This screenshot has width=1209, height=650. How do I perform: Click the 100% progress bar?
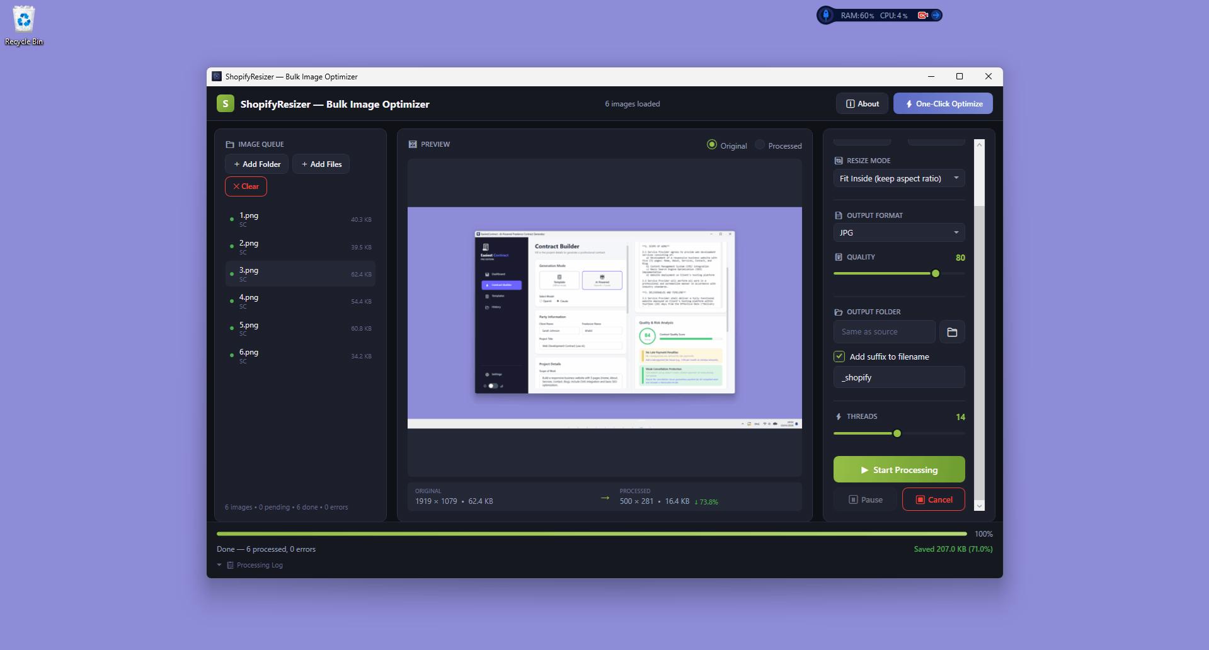(592, 533)
